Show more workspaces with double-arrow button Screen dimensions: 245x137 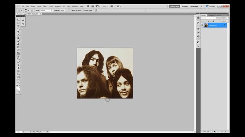201,6
